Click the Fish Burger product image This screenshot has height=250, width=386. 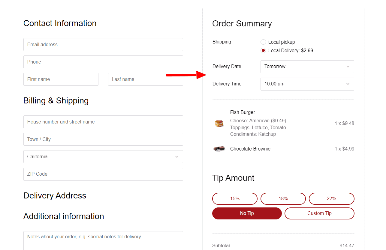tap(219, 123)
